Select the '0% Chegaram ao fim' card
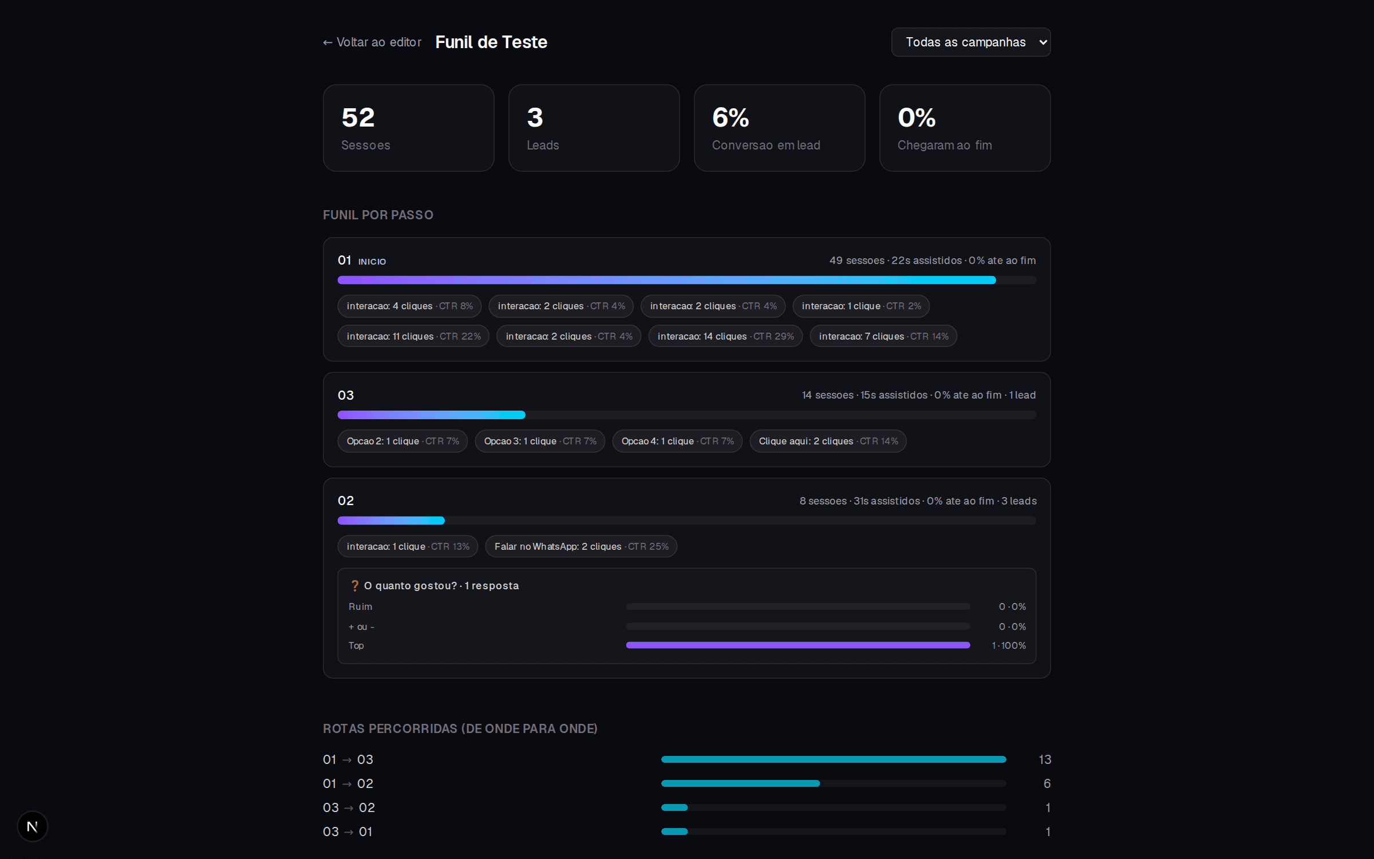This screenshot has height=859, width=1374. (965, 128)
